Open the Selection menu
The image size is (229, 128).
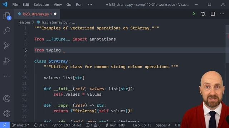click(x=42, y=5)
